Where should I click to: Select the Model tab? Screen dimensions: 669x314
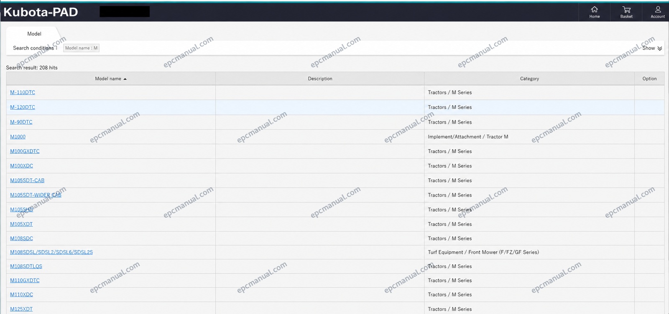[x=34, y=34]
